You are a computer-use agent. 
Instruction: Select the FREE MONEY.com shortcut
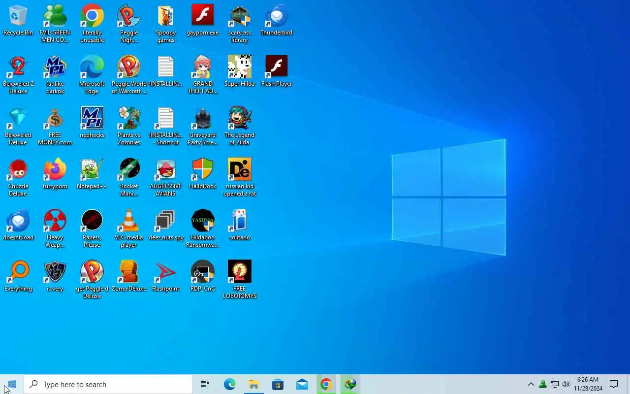coord(55,127)
